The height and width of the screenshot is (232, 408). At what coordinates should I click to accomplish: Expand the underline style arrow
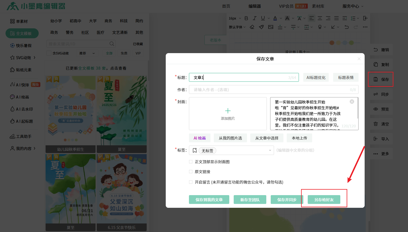(x=269, y=18)
